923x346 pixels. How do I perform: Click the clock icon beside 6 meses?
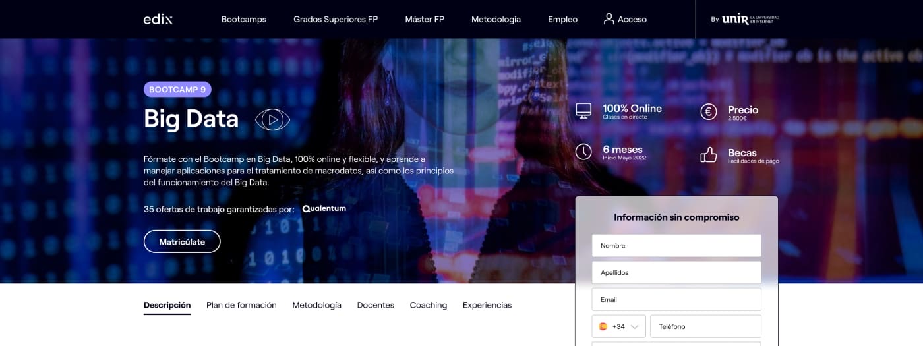coord(583,152)
